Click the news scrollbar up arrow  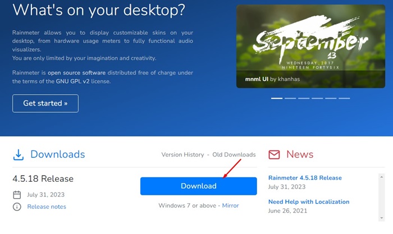(x=381, y=177)
